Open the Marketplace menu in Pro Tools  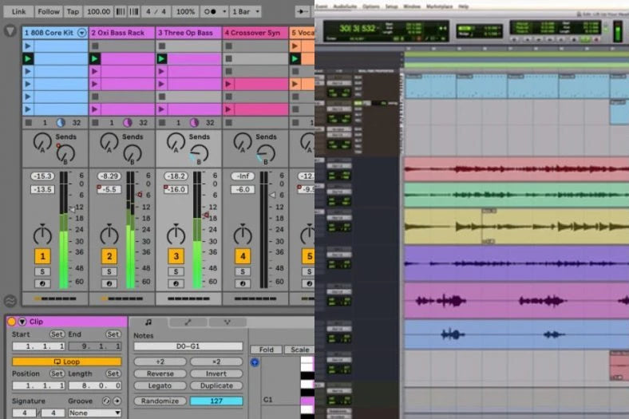pyautogui.click(x=438, y=6)
